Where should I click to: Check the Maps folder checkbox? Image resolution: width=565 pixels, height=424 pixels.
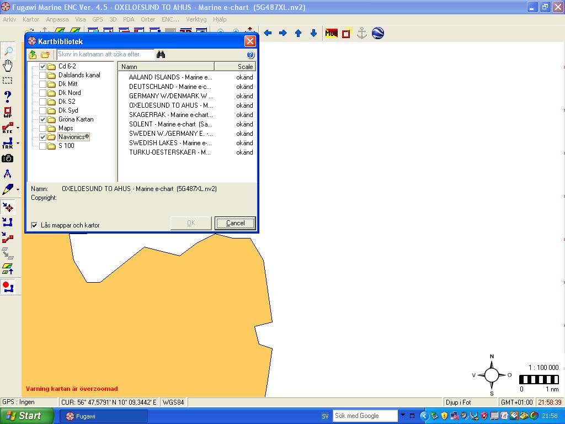(x=42, y=128)
